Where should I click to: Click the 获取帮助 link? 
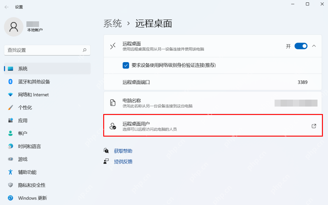pyautogui.click(x=123, y=151)
